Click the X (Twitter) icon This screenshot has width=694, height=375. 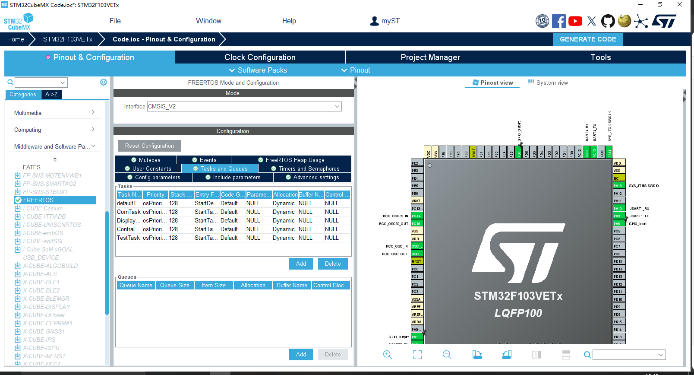(592, 21)
